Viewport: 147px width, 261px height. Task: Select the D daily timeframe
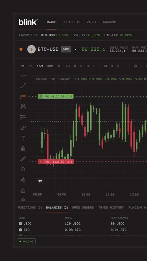(75, 66)
